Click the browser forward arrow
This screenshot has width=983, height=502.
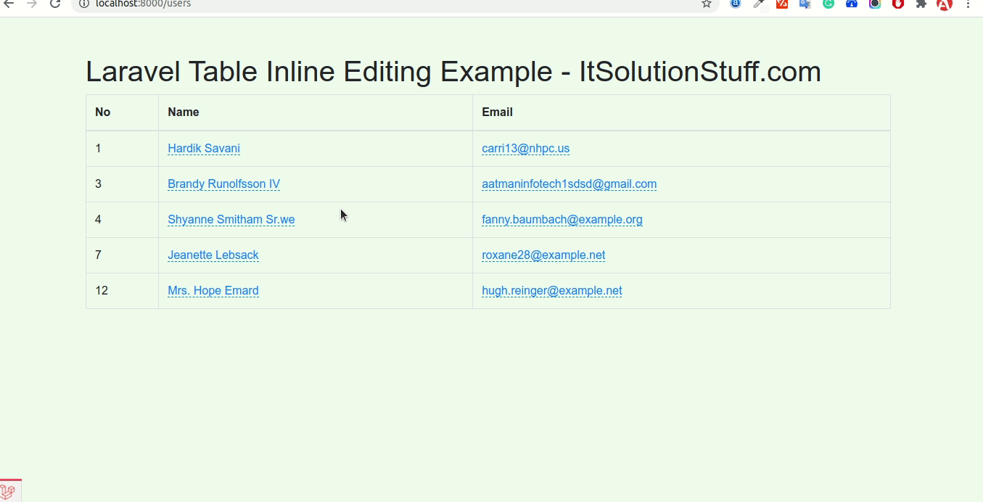[x=32, y=4]
